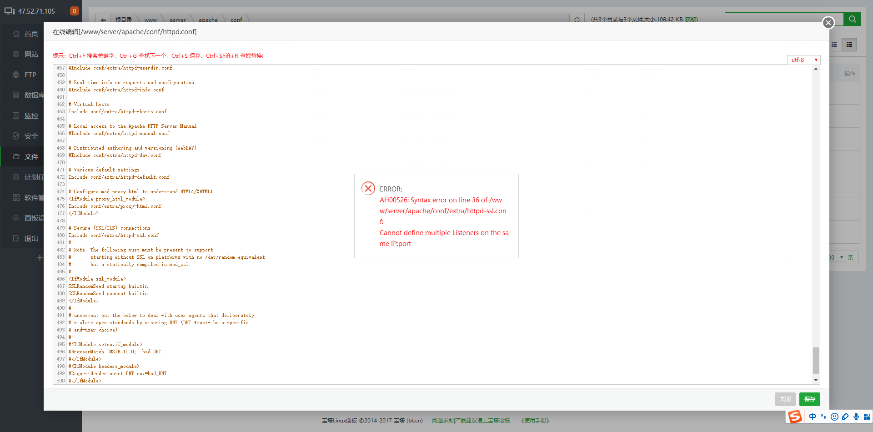The image size is (873, 432).
Task: Click the monitor chart icon beside 监控
Action: pyautogui.click(x=16, y=116)
